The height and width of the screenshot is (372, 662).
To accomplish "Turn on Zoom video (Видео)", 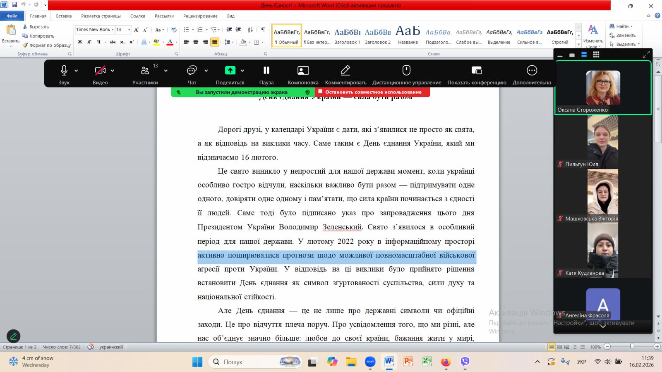I will (100, 71).
